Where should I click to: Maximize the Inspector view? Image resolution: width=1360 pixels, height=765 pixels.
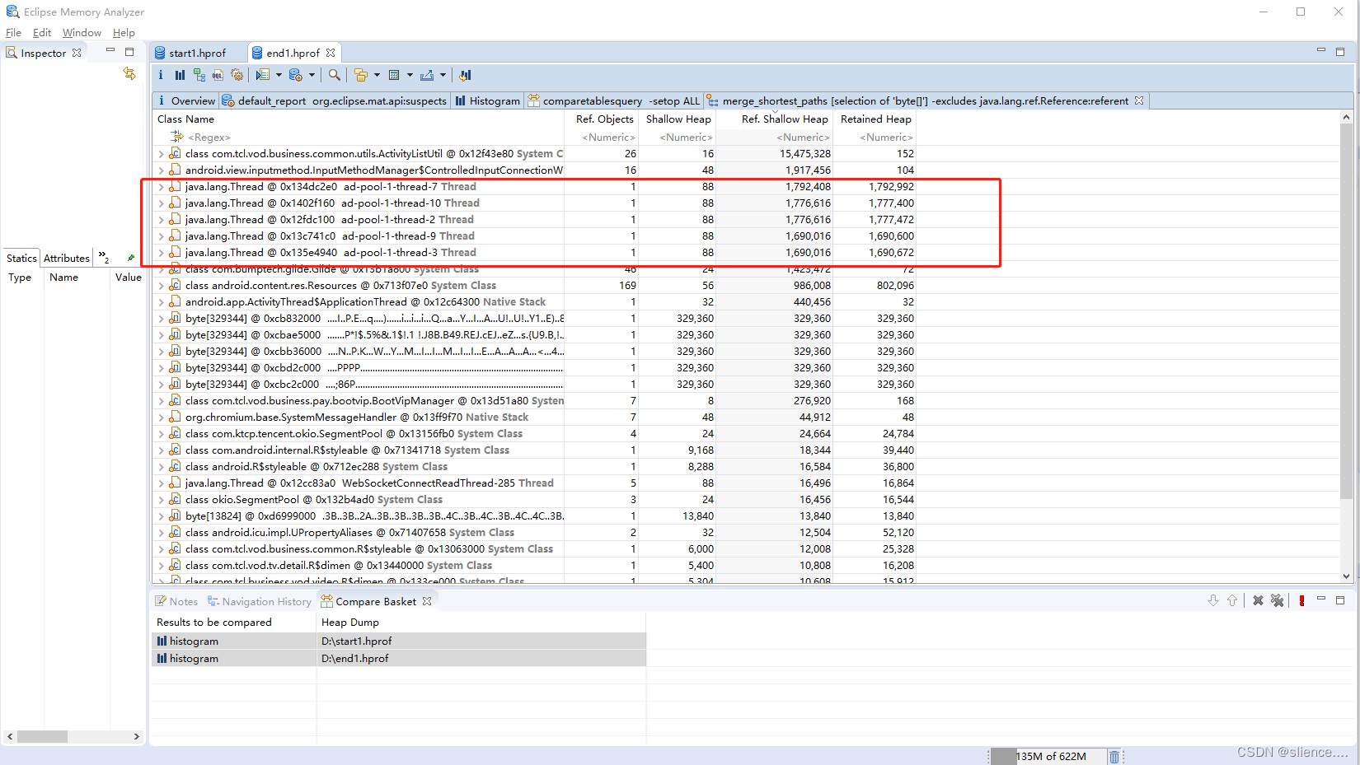pyautogui.click(x=129, y=51)
